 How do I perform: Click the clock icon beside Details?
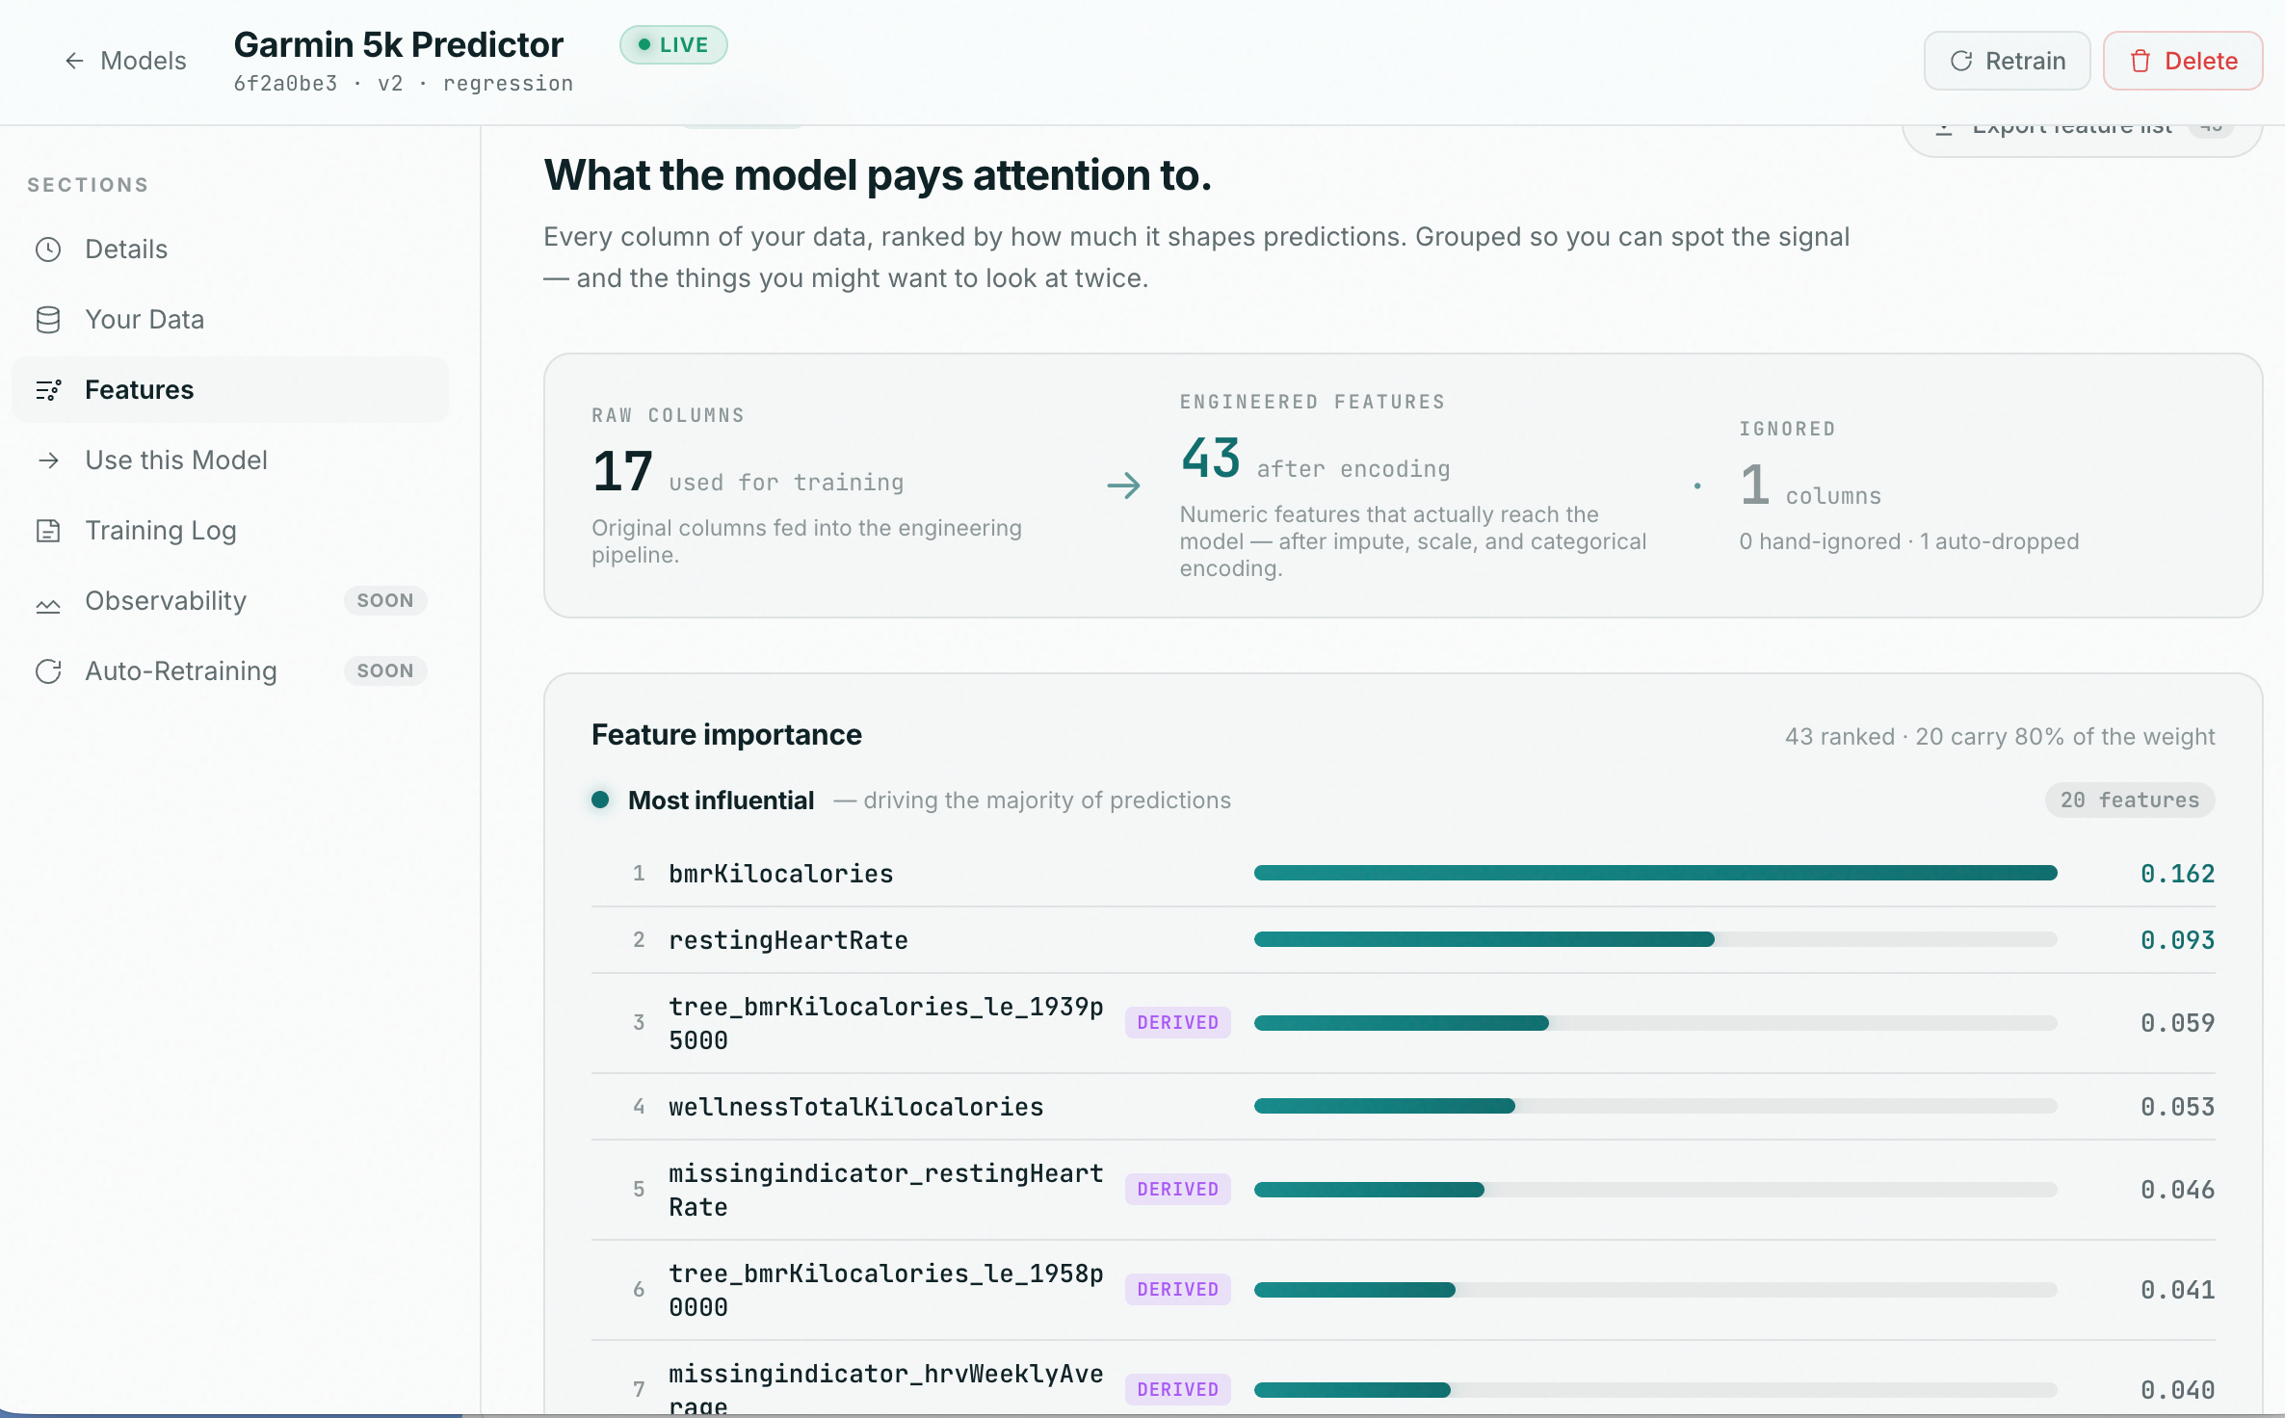[48, 249]
